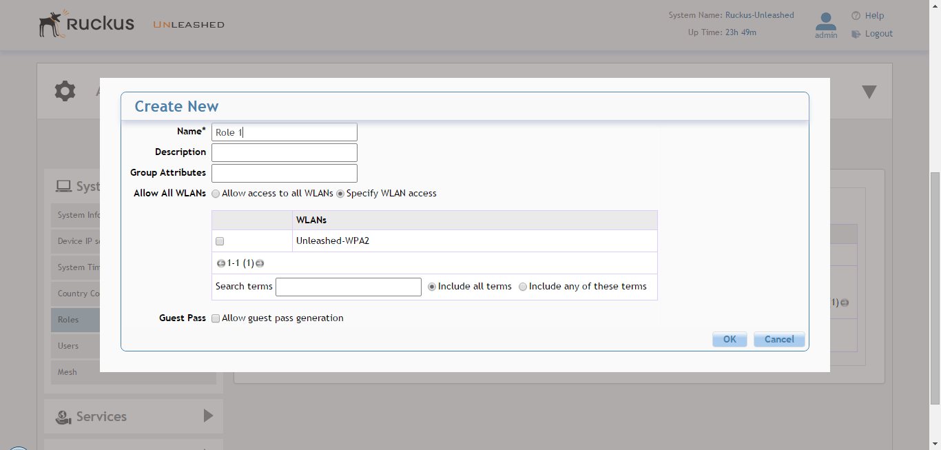
Task: Click the Help question mark icon
Action: pyautogui.click(x=856, y=16)
